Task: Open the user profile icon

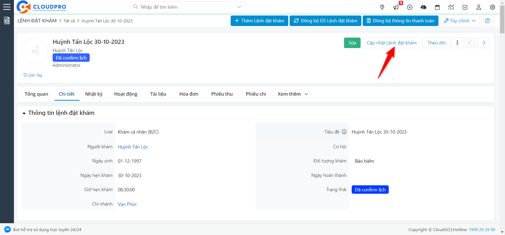Action: tap(479, 7)
